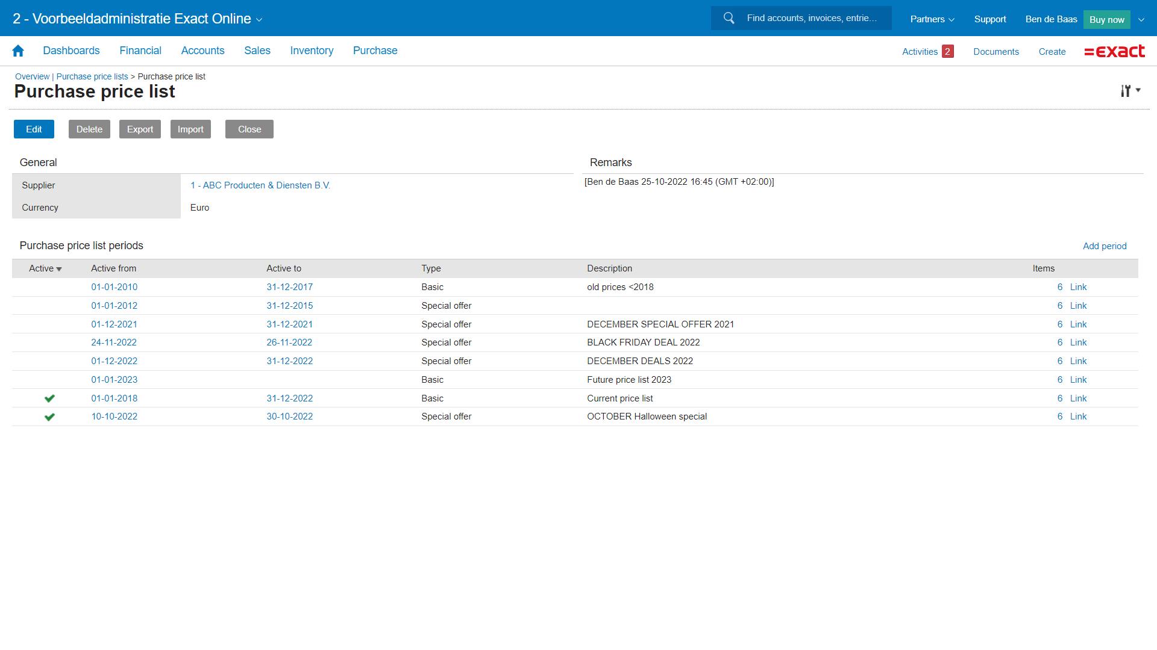Viewport: 1157px width, 650px height.
Task: Click the Home icon in navigation bar
Action: pyautogui.click(x=18, y=51)
